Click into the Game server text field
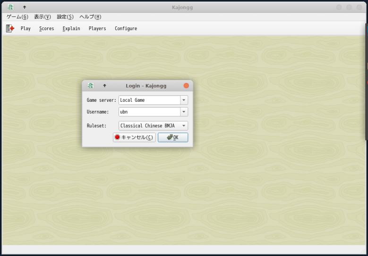 [x=149, y=100]
